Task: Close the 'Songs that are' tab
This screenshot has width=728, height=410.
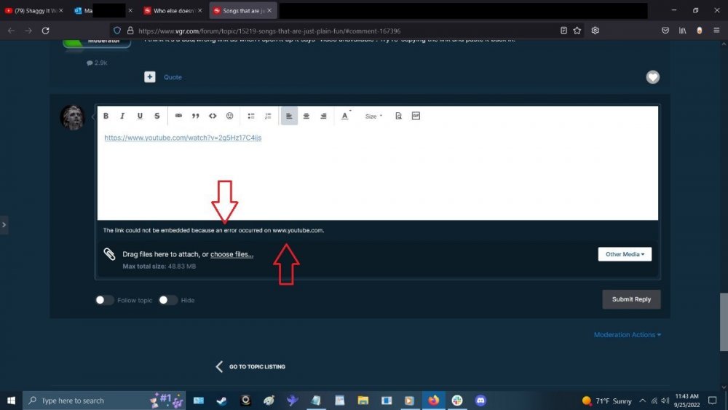Action: point(269,10)
